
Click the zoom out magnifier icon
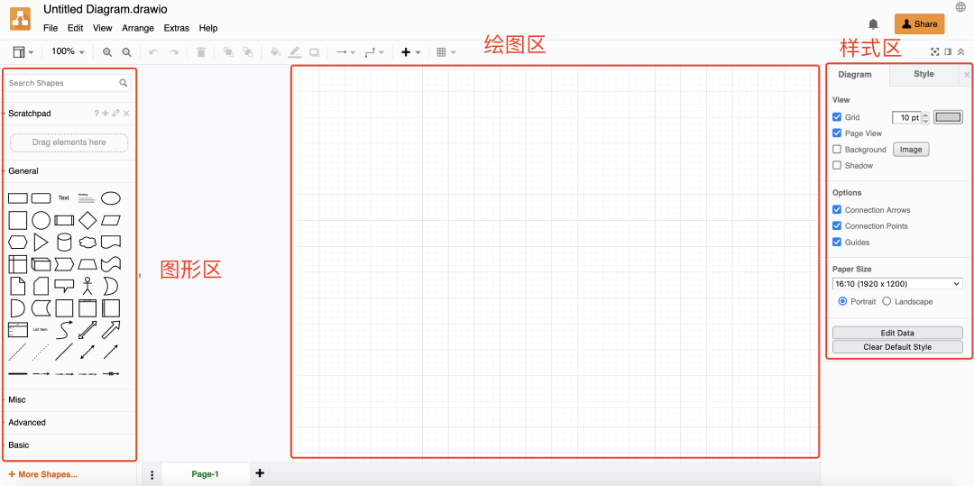tap(127, 52)
